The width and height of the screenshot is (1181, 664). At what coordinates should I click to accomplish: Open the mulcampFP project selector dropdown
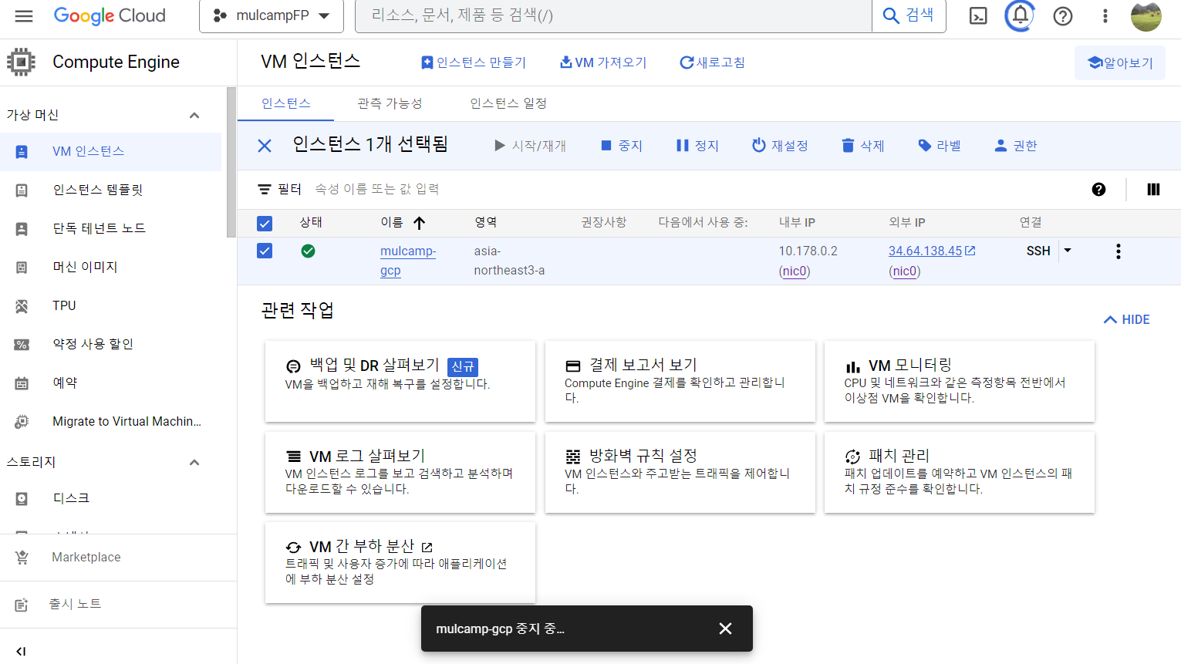pyautogui.click(x=272, y=15)
